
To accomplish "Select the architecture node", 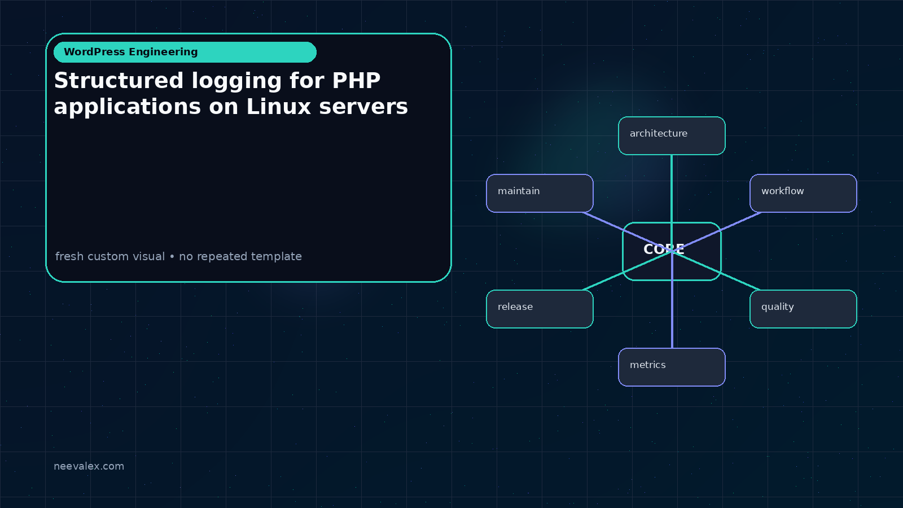I will click(672, 135).
